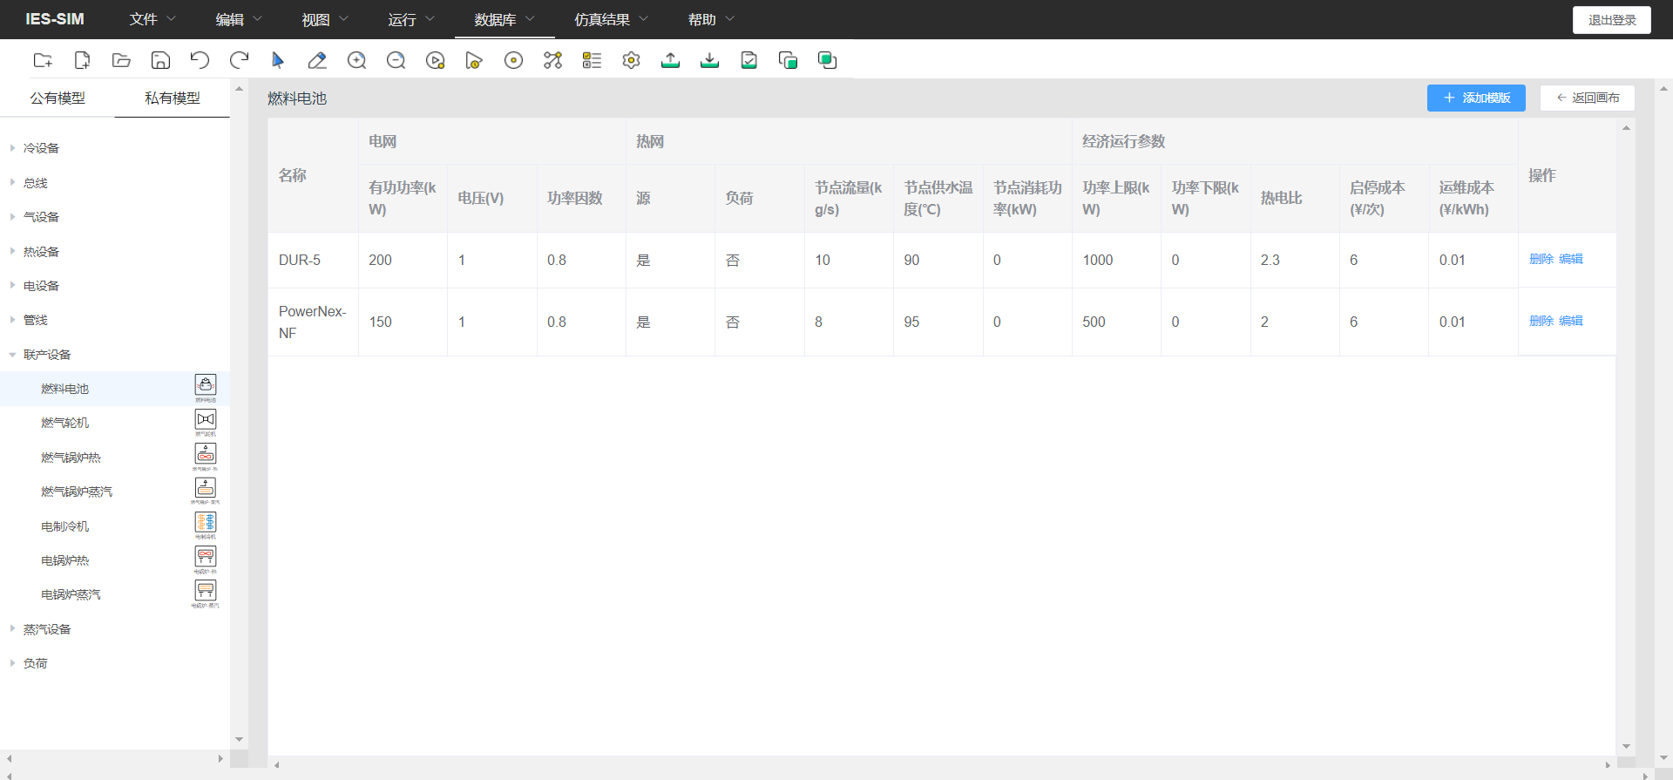The image size is (1673, 780).
Task: Expand the 总线 tree node
Action: (x=13, y=182)
